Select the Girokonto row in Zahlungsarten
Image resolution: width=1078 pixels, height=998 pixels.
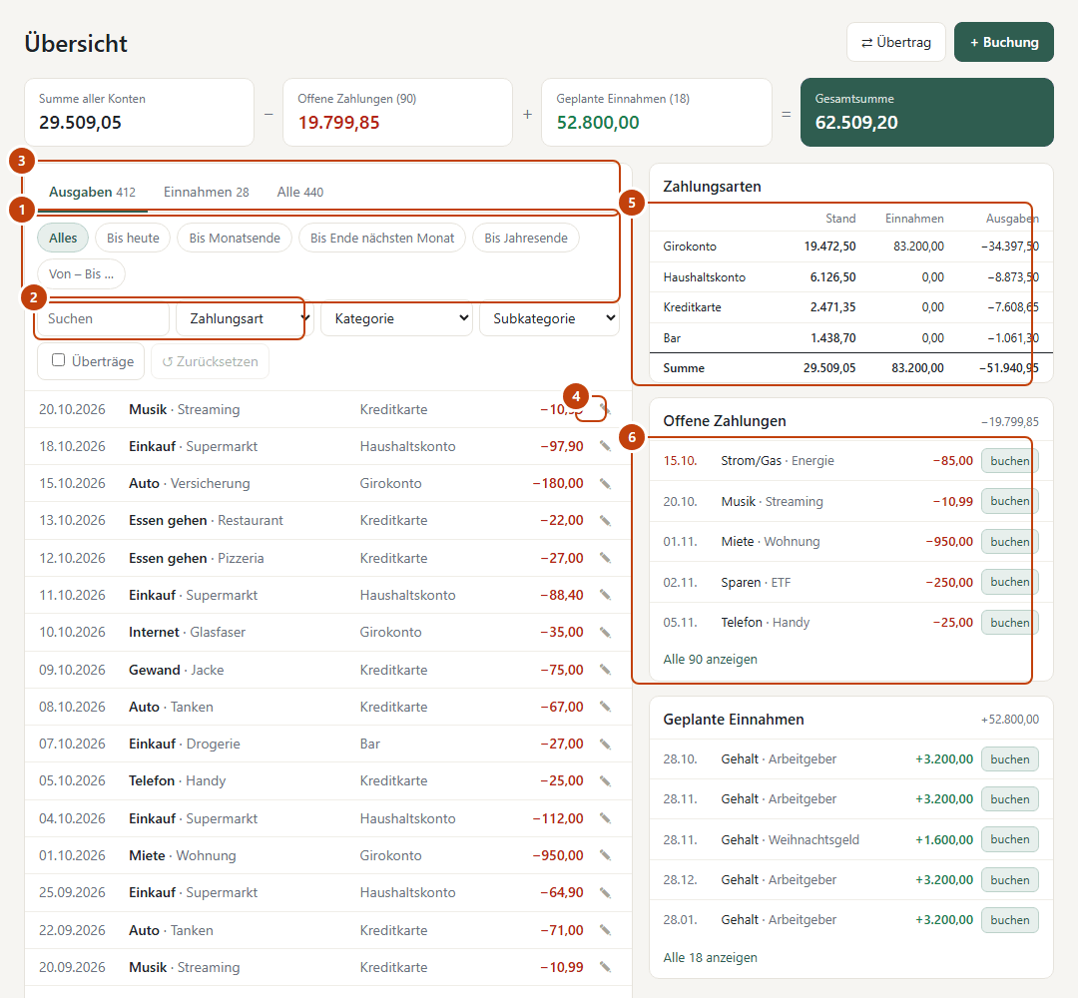[851, 247]
